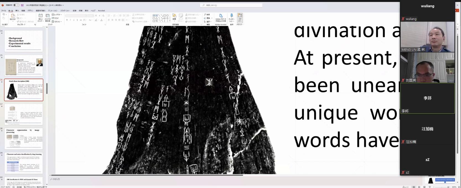461x188 pixels.
Task: Click the notes area (ノートを入力)
Action: click(x=55, y=179)
